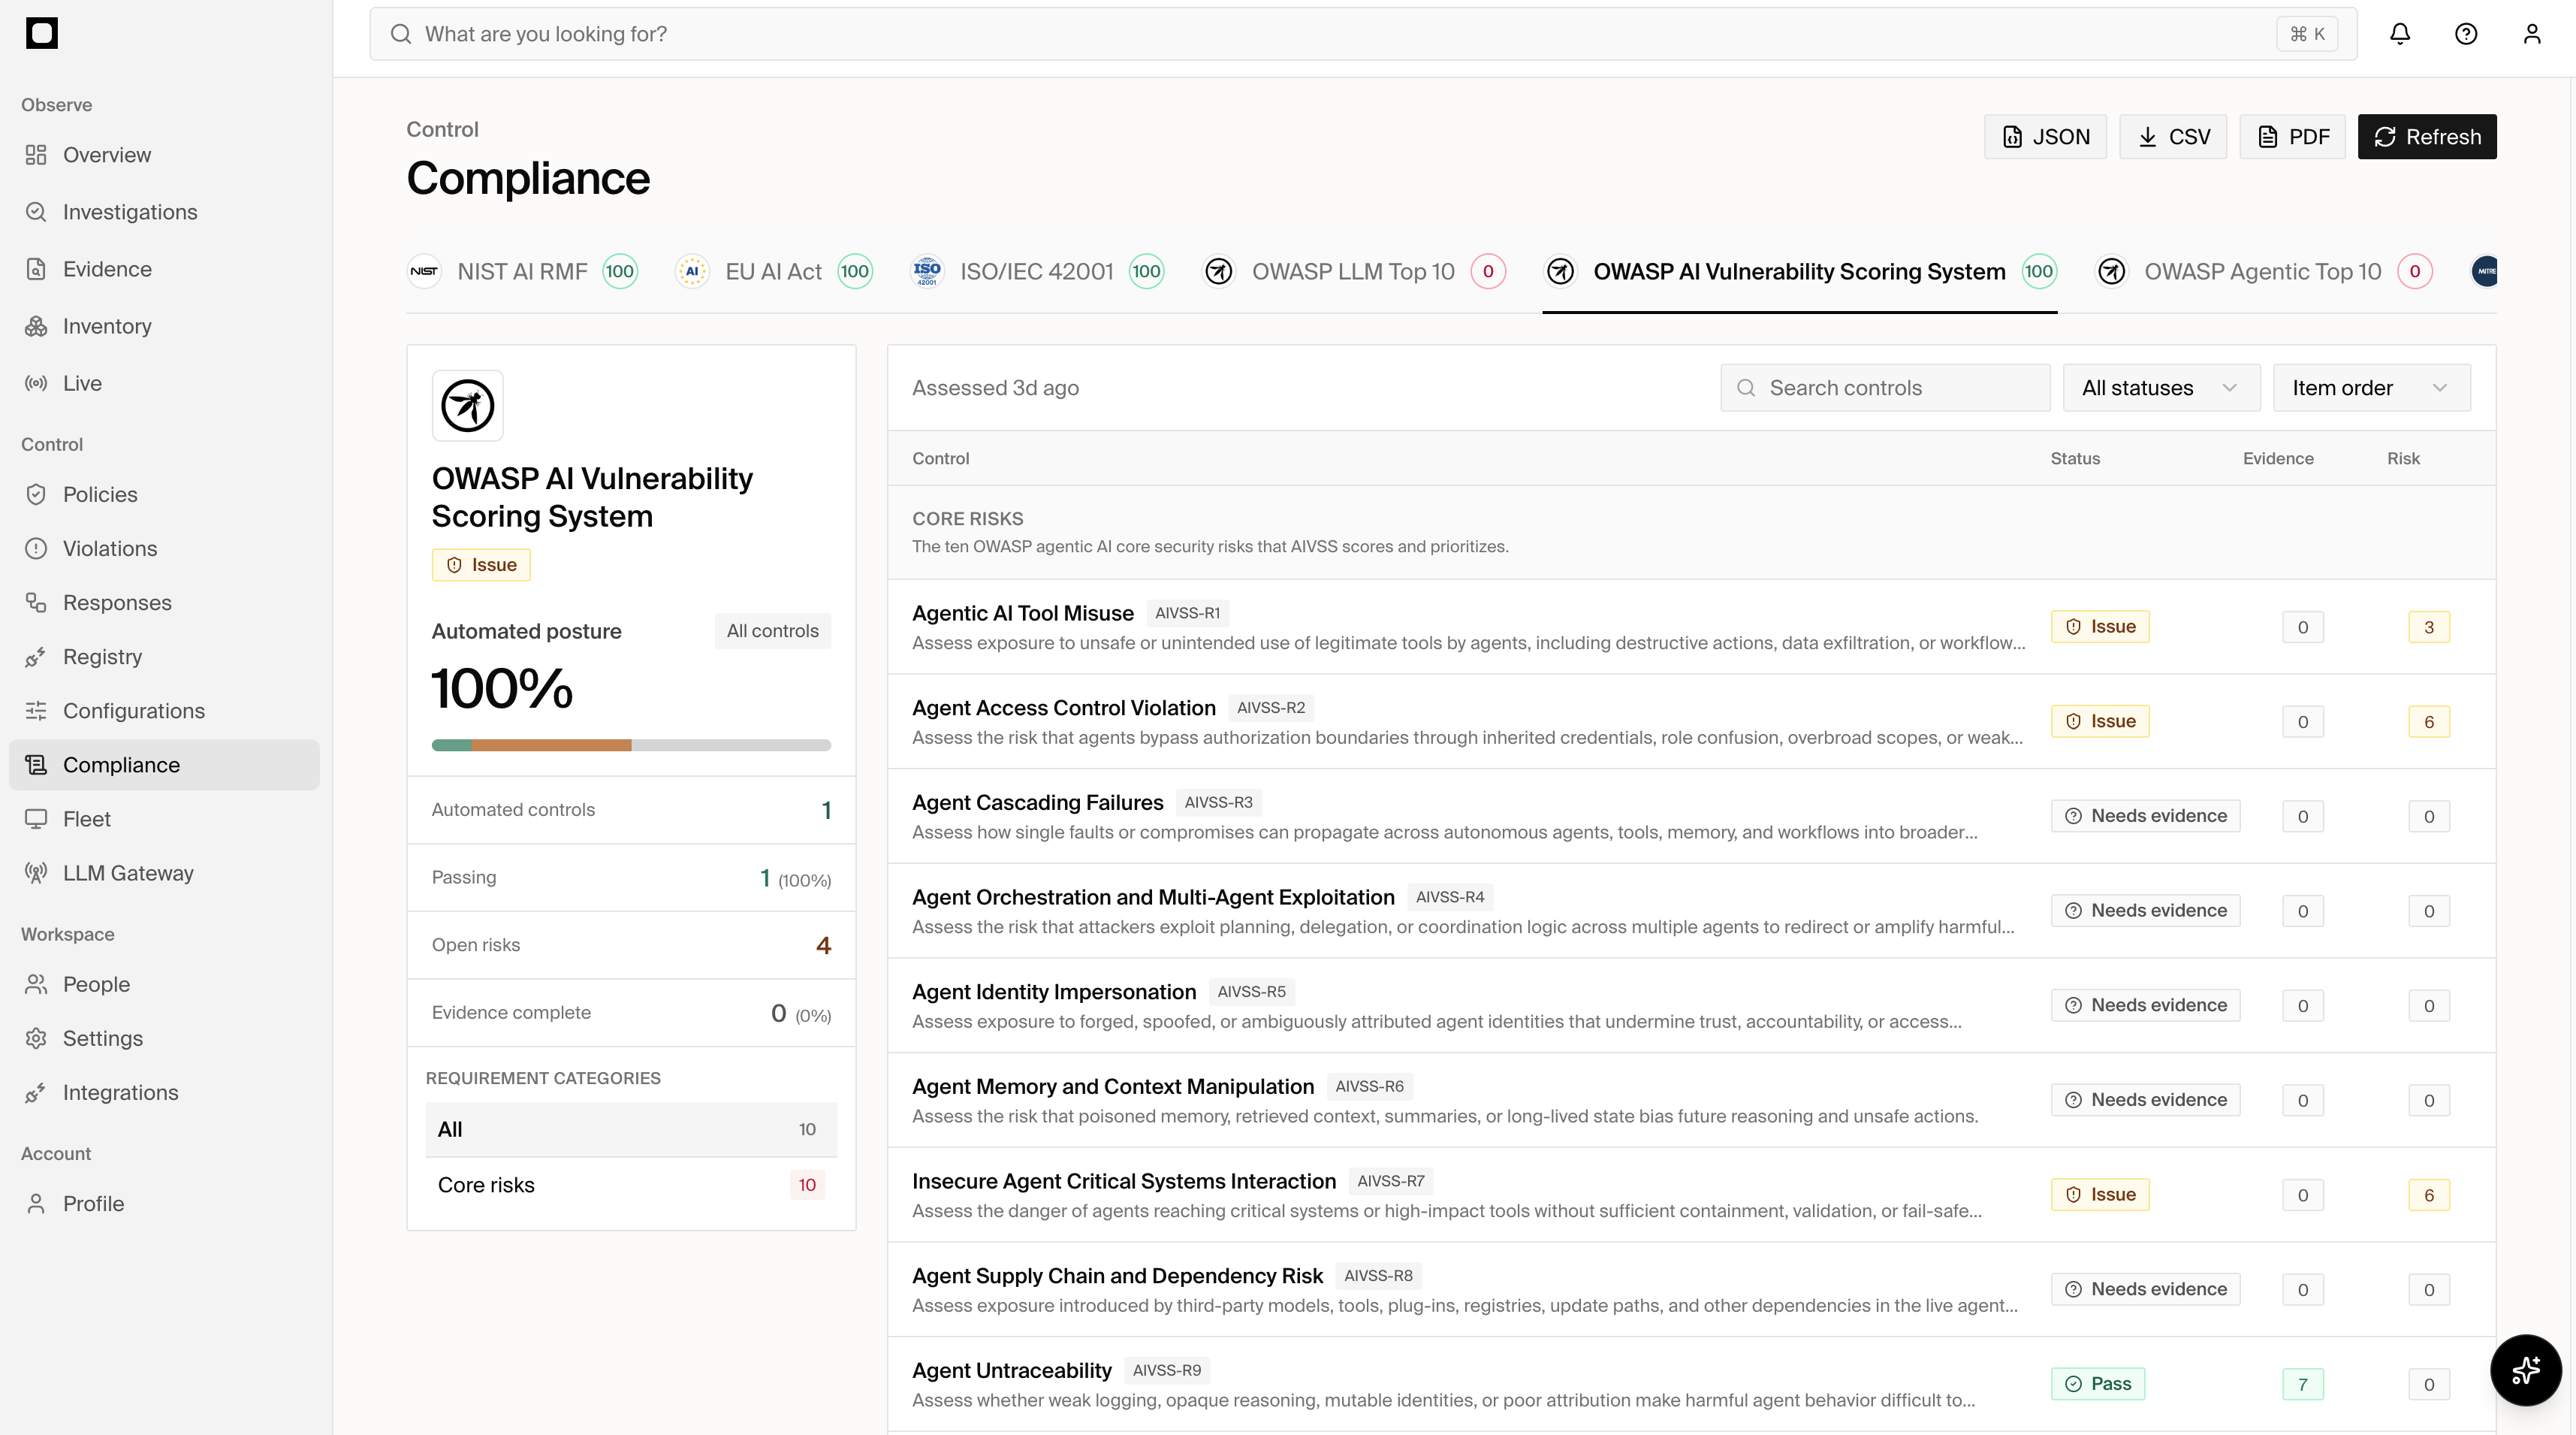
Task: Click the Policies shield icon
Action: click(x=36, y=494)
